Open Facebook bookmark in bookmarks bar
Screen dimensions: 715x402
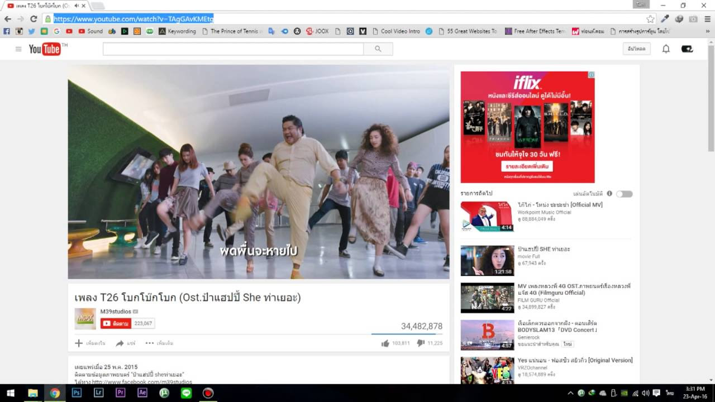(7, 31)
